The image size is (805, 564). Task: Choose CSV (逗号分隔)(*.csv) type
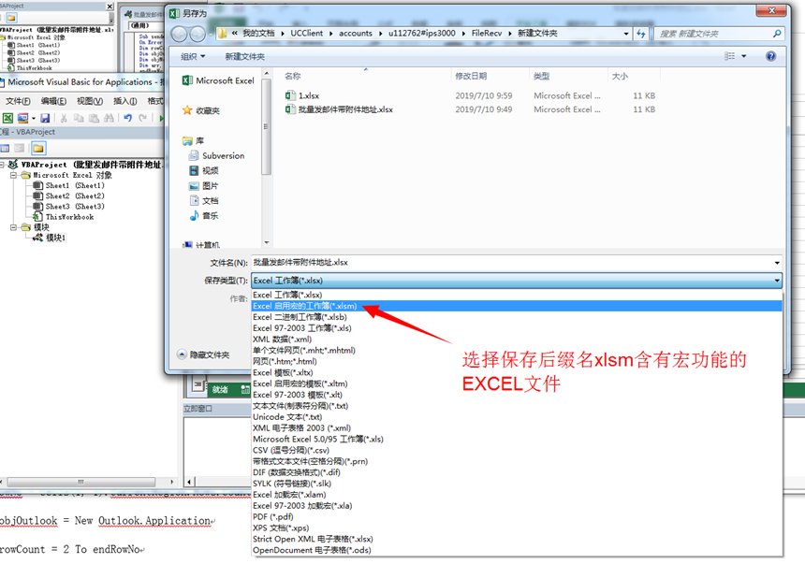[x=517, y=450]
